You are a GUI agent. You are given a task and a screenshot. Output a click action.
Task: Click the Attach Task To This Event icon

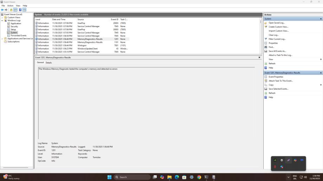(x=266, y=81)
